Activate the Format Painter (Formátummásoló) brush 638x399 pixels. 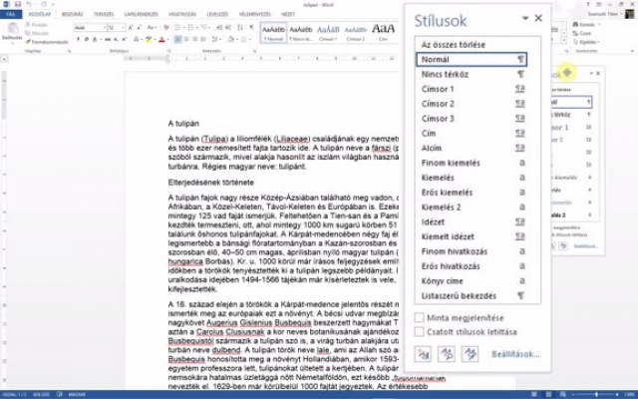tap(28, 42)
